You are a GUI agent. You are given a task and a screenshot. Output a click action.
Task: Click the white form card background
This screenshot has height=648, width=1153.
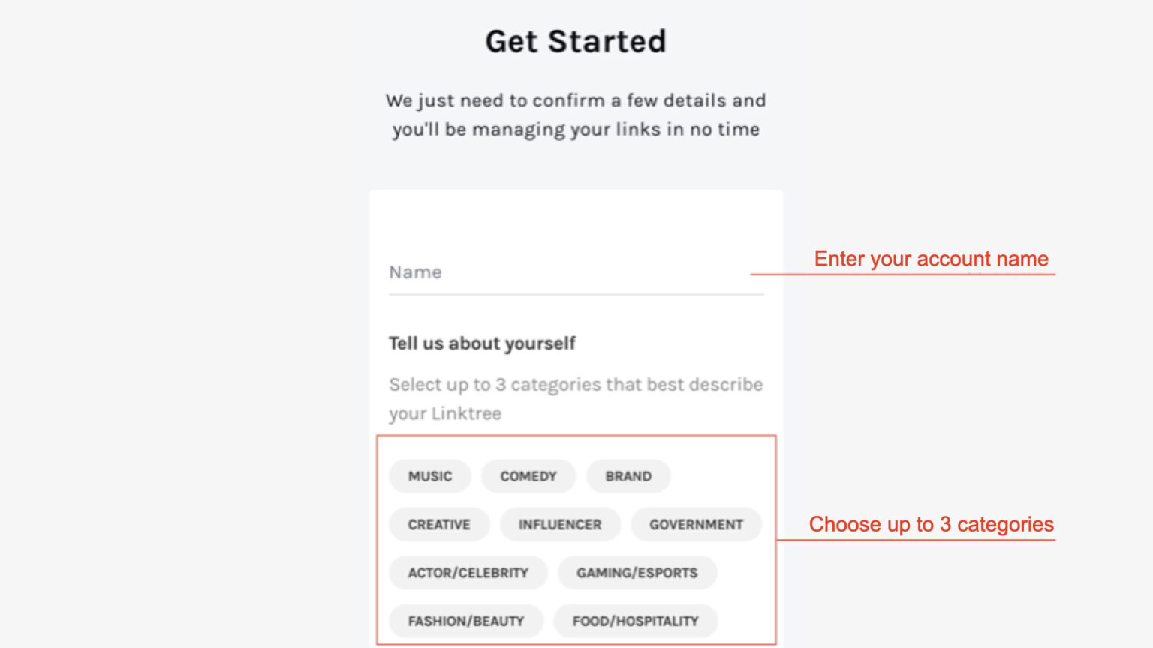pyautogui.click(x=576, y=225)
